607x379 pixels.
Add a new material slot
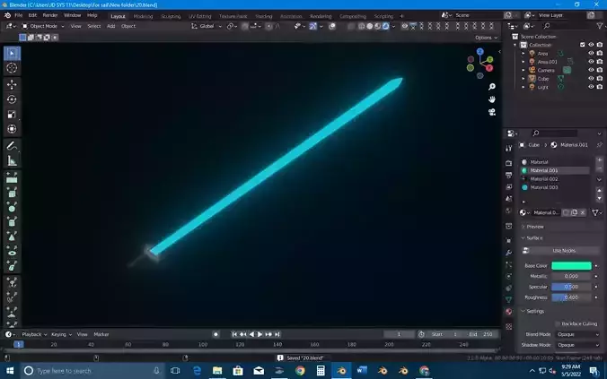click(599, 160)
